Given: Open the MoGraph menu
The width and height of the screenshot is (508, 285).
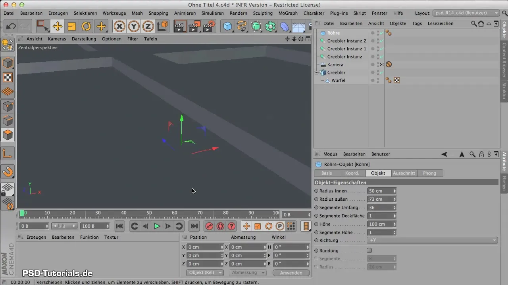Looking at the screenshot, I should (288, 13).
